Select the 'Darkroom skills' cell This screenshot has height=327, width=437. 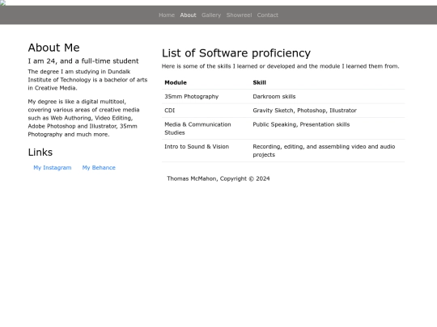click(x=327, y=97)
